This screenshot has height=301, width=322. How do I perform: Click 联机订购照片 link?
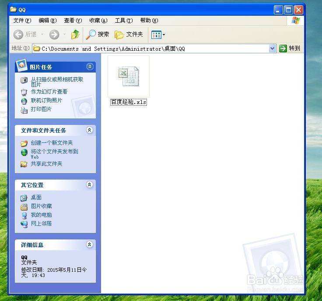tap(46, 100)
